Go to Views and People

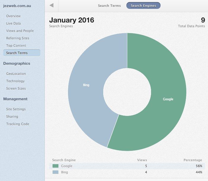[x=20, y=31]
